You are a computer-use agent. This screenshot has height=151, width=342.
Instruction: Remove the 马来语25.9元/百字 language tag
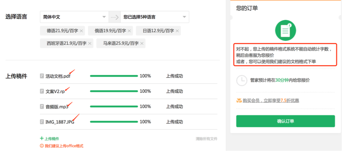click(x=142, y=43)
